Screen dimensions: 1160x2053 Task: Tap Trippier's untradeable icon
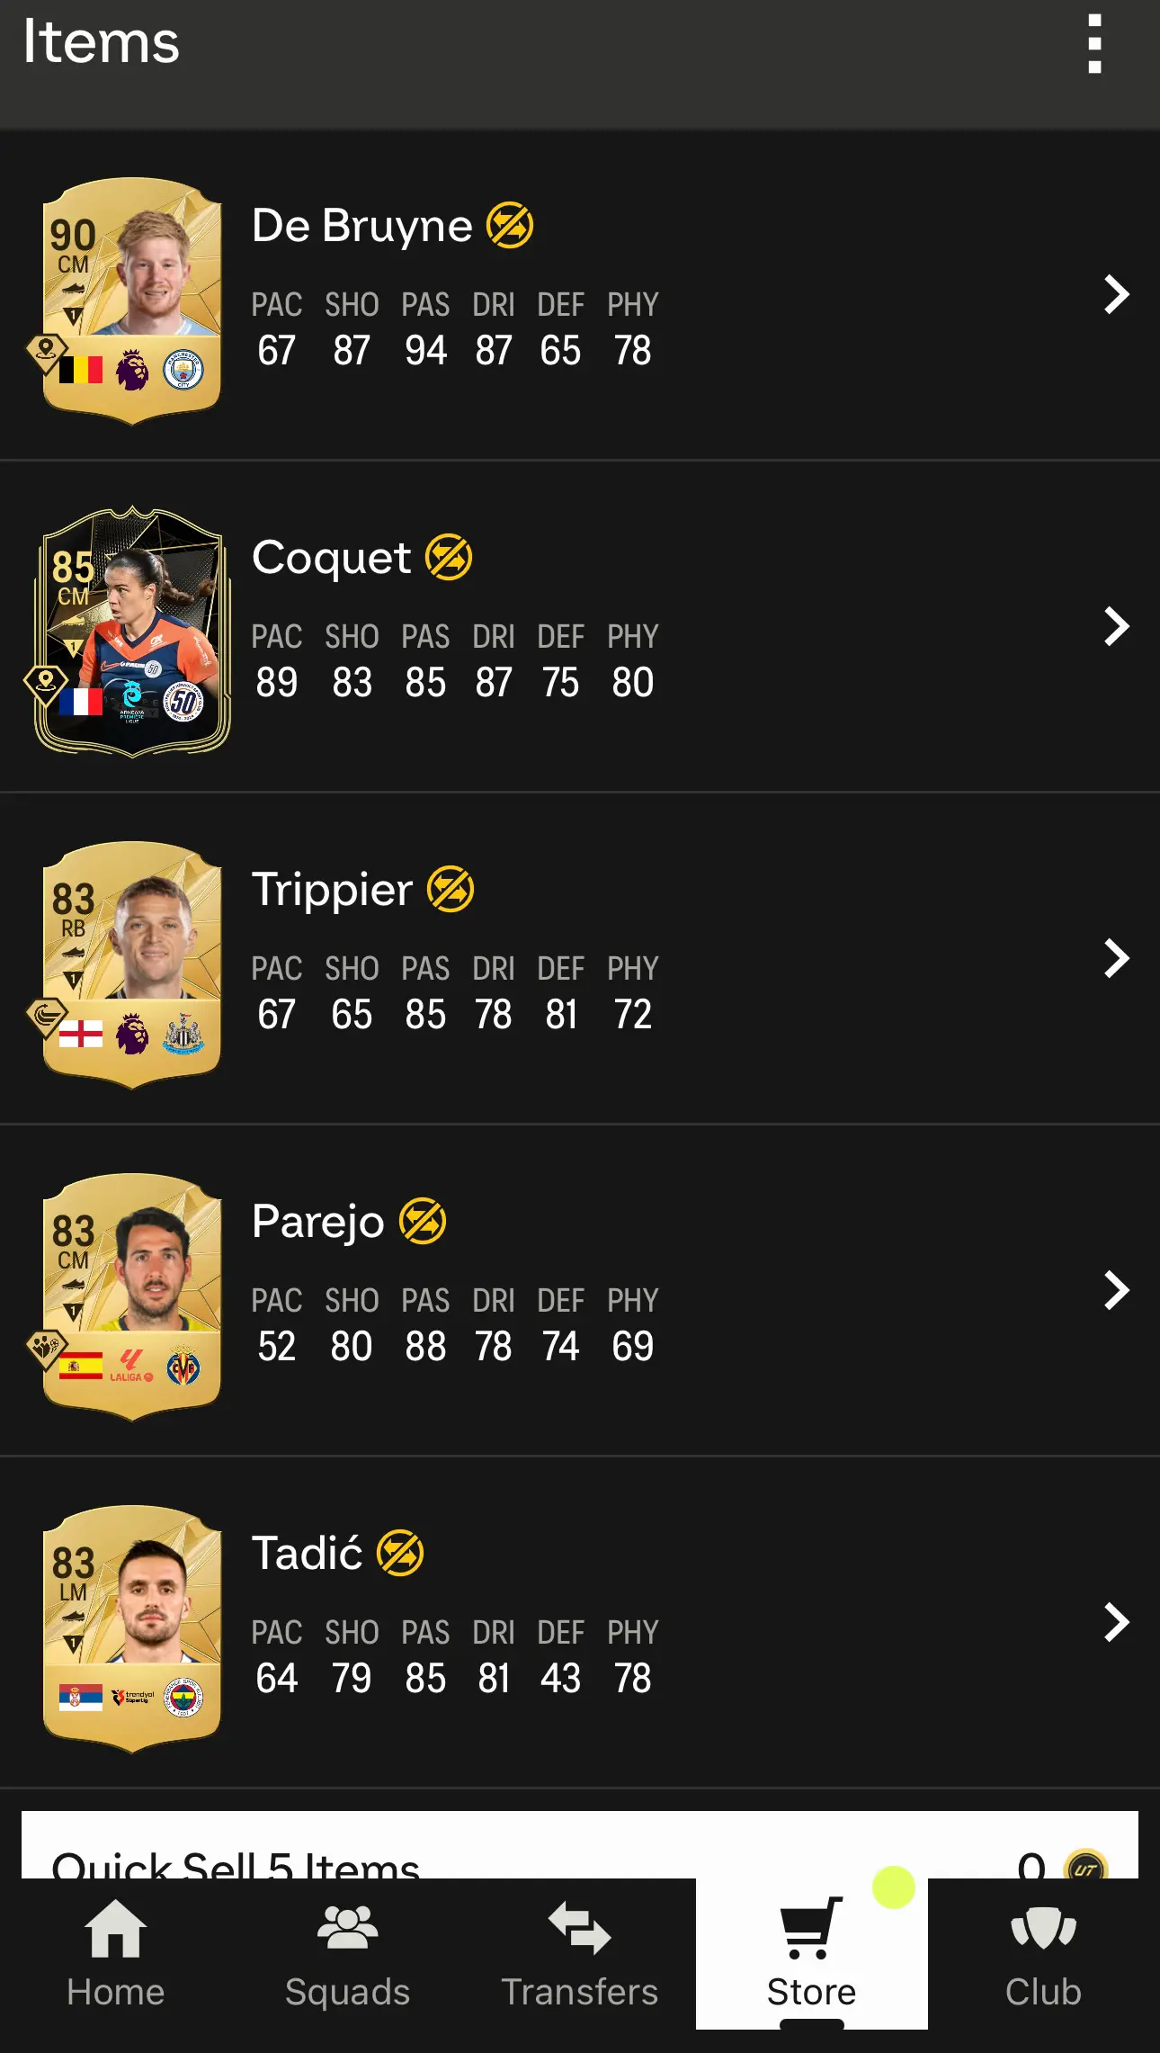451,889
